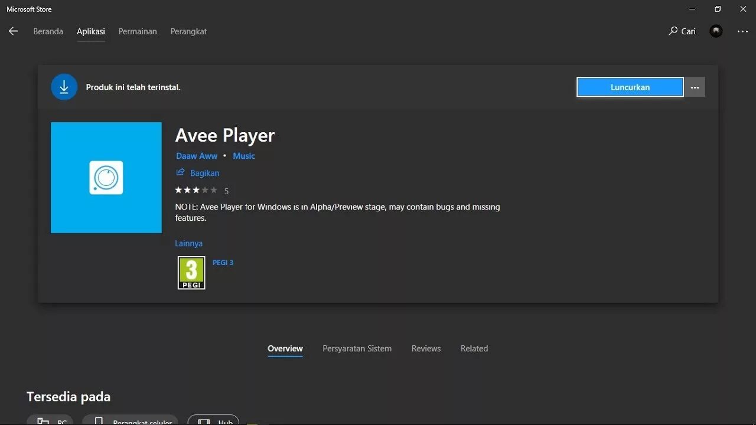Open the top-right more options menu
This screenshot has height=425, width=756.
(x=742, y=31)
